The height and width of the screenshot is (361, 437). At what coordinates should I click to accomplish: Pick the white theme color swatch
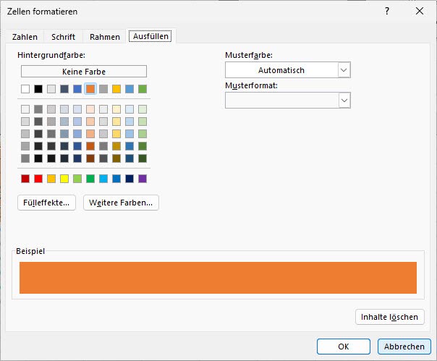25,89
